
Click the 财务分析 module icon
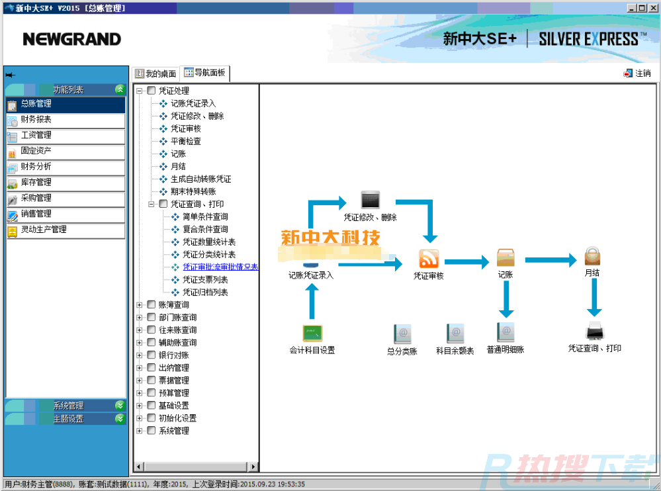[x=12, y=169]
